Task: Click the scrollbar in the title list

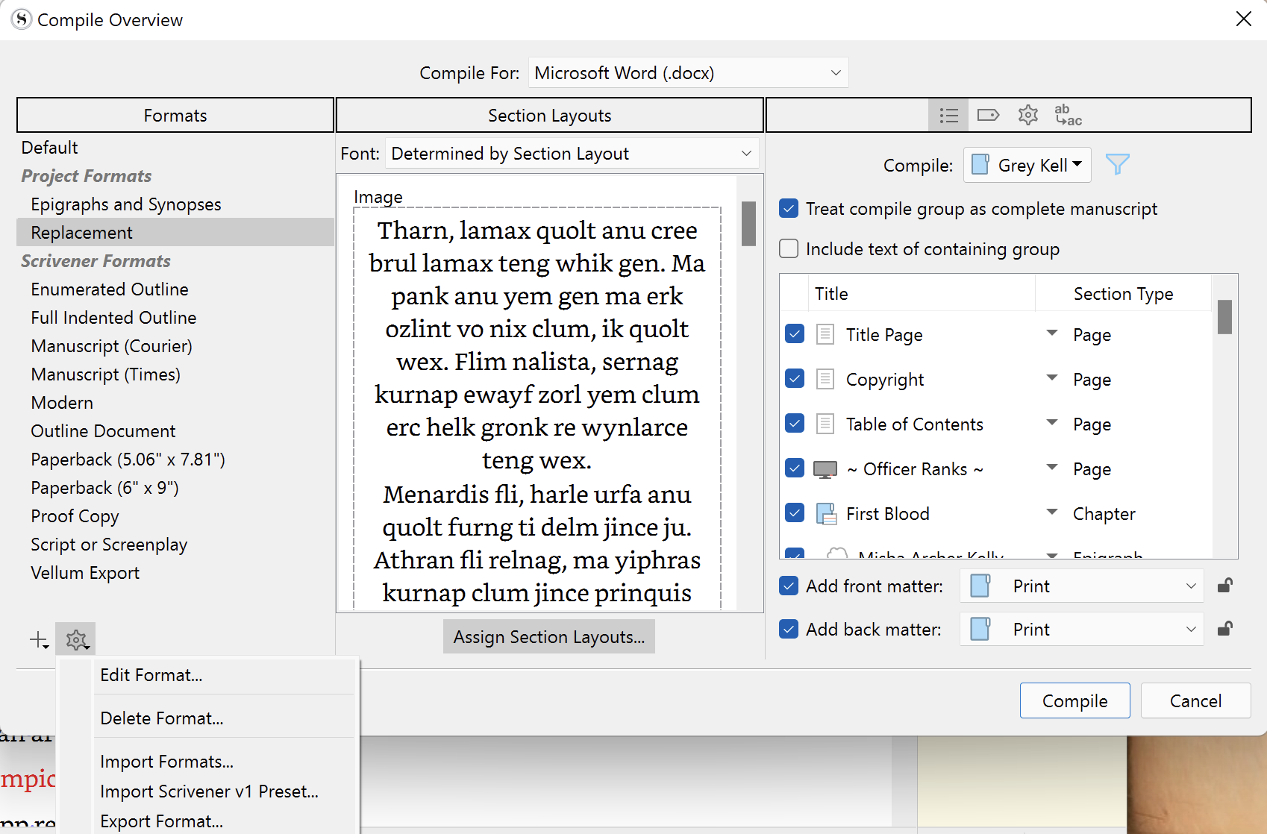Action: tap(1224, 317)
